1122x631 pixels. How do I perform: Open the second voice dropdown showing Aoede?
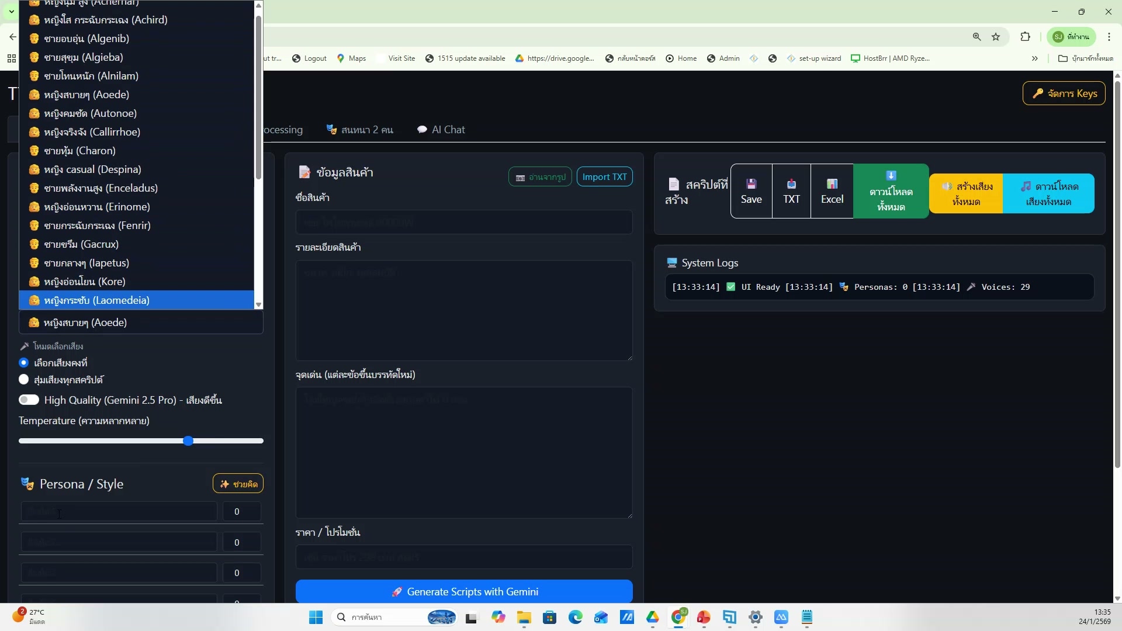click(141, 323)
